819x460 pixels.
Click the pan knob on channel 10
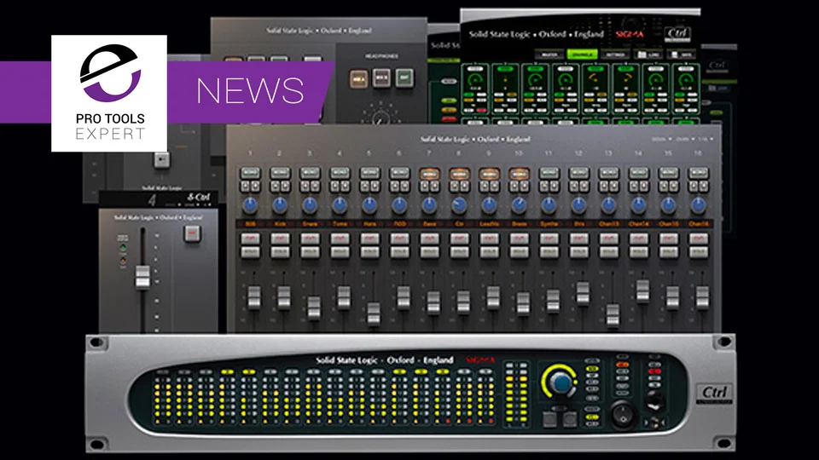[x=519, y=205]
